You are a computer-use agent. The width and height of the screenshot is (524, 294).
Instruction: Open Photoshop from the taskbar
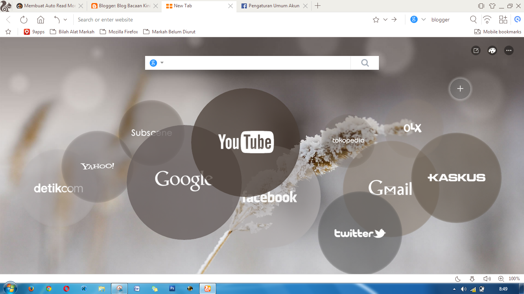click(172, 289)
